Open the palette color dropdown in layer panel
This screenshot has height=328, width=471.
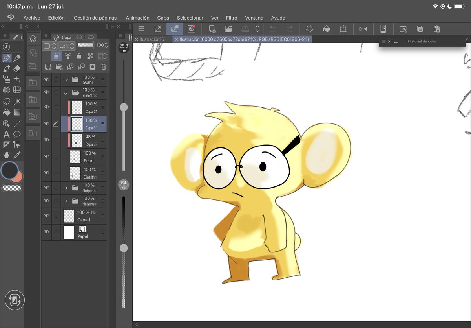coord(50,46)
